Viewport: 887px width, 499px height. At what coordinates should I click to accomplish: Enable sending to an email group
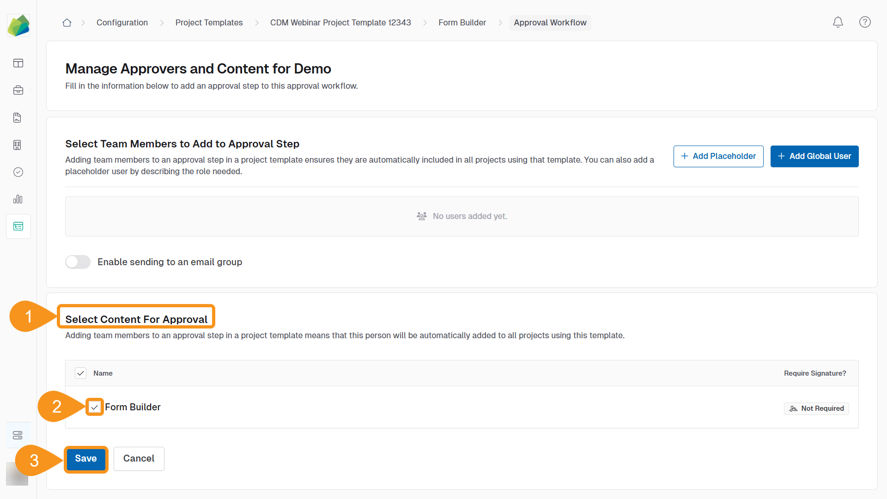click(x=78, y=262)
